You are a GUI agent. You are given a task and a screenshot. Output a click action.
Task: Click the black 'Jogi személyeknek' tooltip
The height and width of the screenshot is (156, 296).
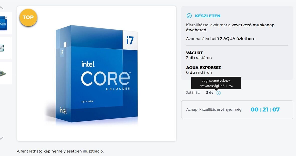216,83
